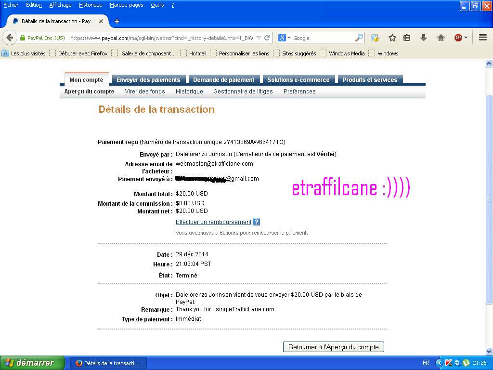
Task: Open the Windows Media bookmark
Action: click(x=343, y=53)
